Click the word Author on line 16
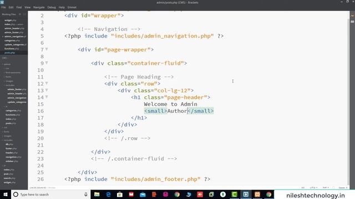Image resolution: width=355 pixels, height=199 pixels. (177, 111)
